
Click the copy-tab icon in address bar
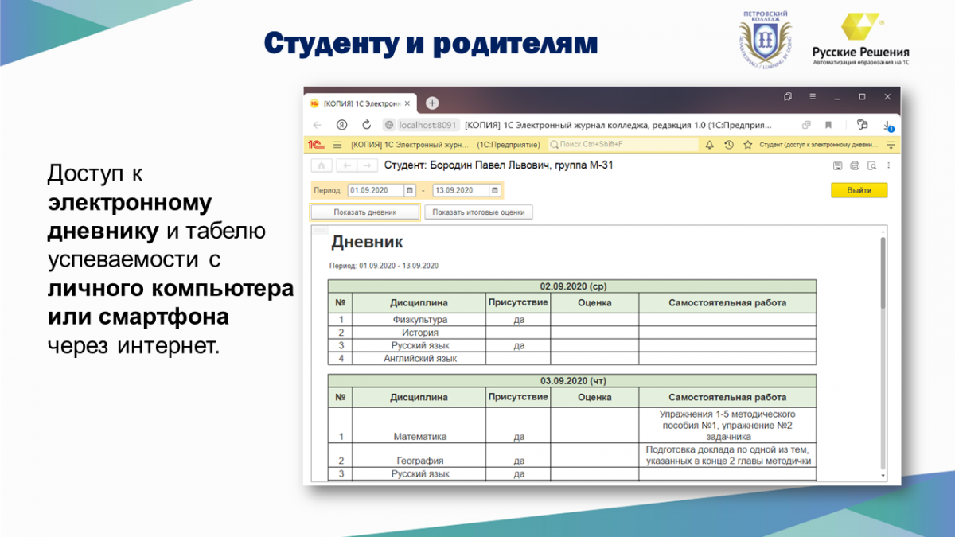coord(806,125)
